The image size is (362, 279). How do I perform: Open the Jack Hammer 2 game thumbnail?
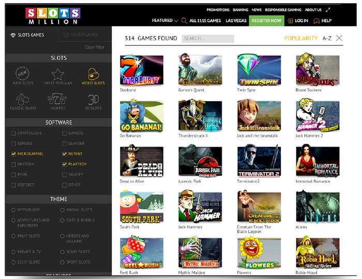coord(318,116)
